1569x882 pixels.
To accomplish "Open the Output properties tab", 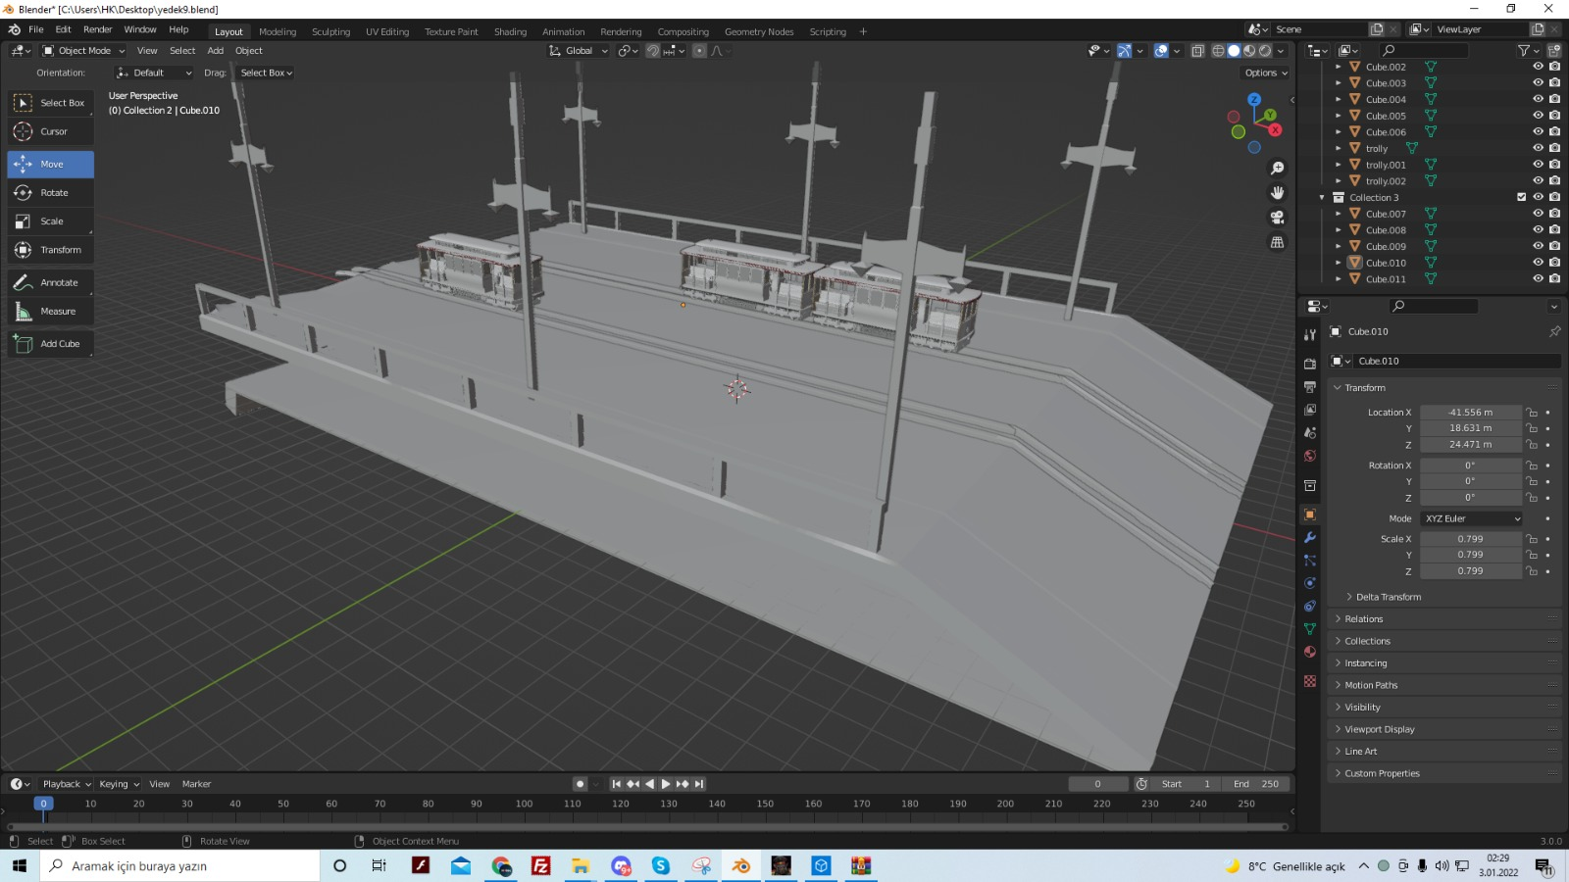I will [x=1310, y=387].
